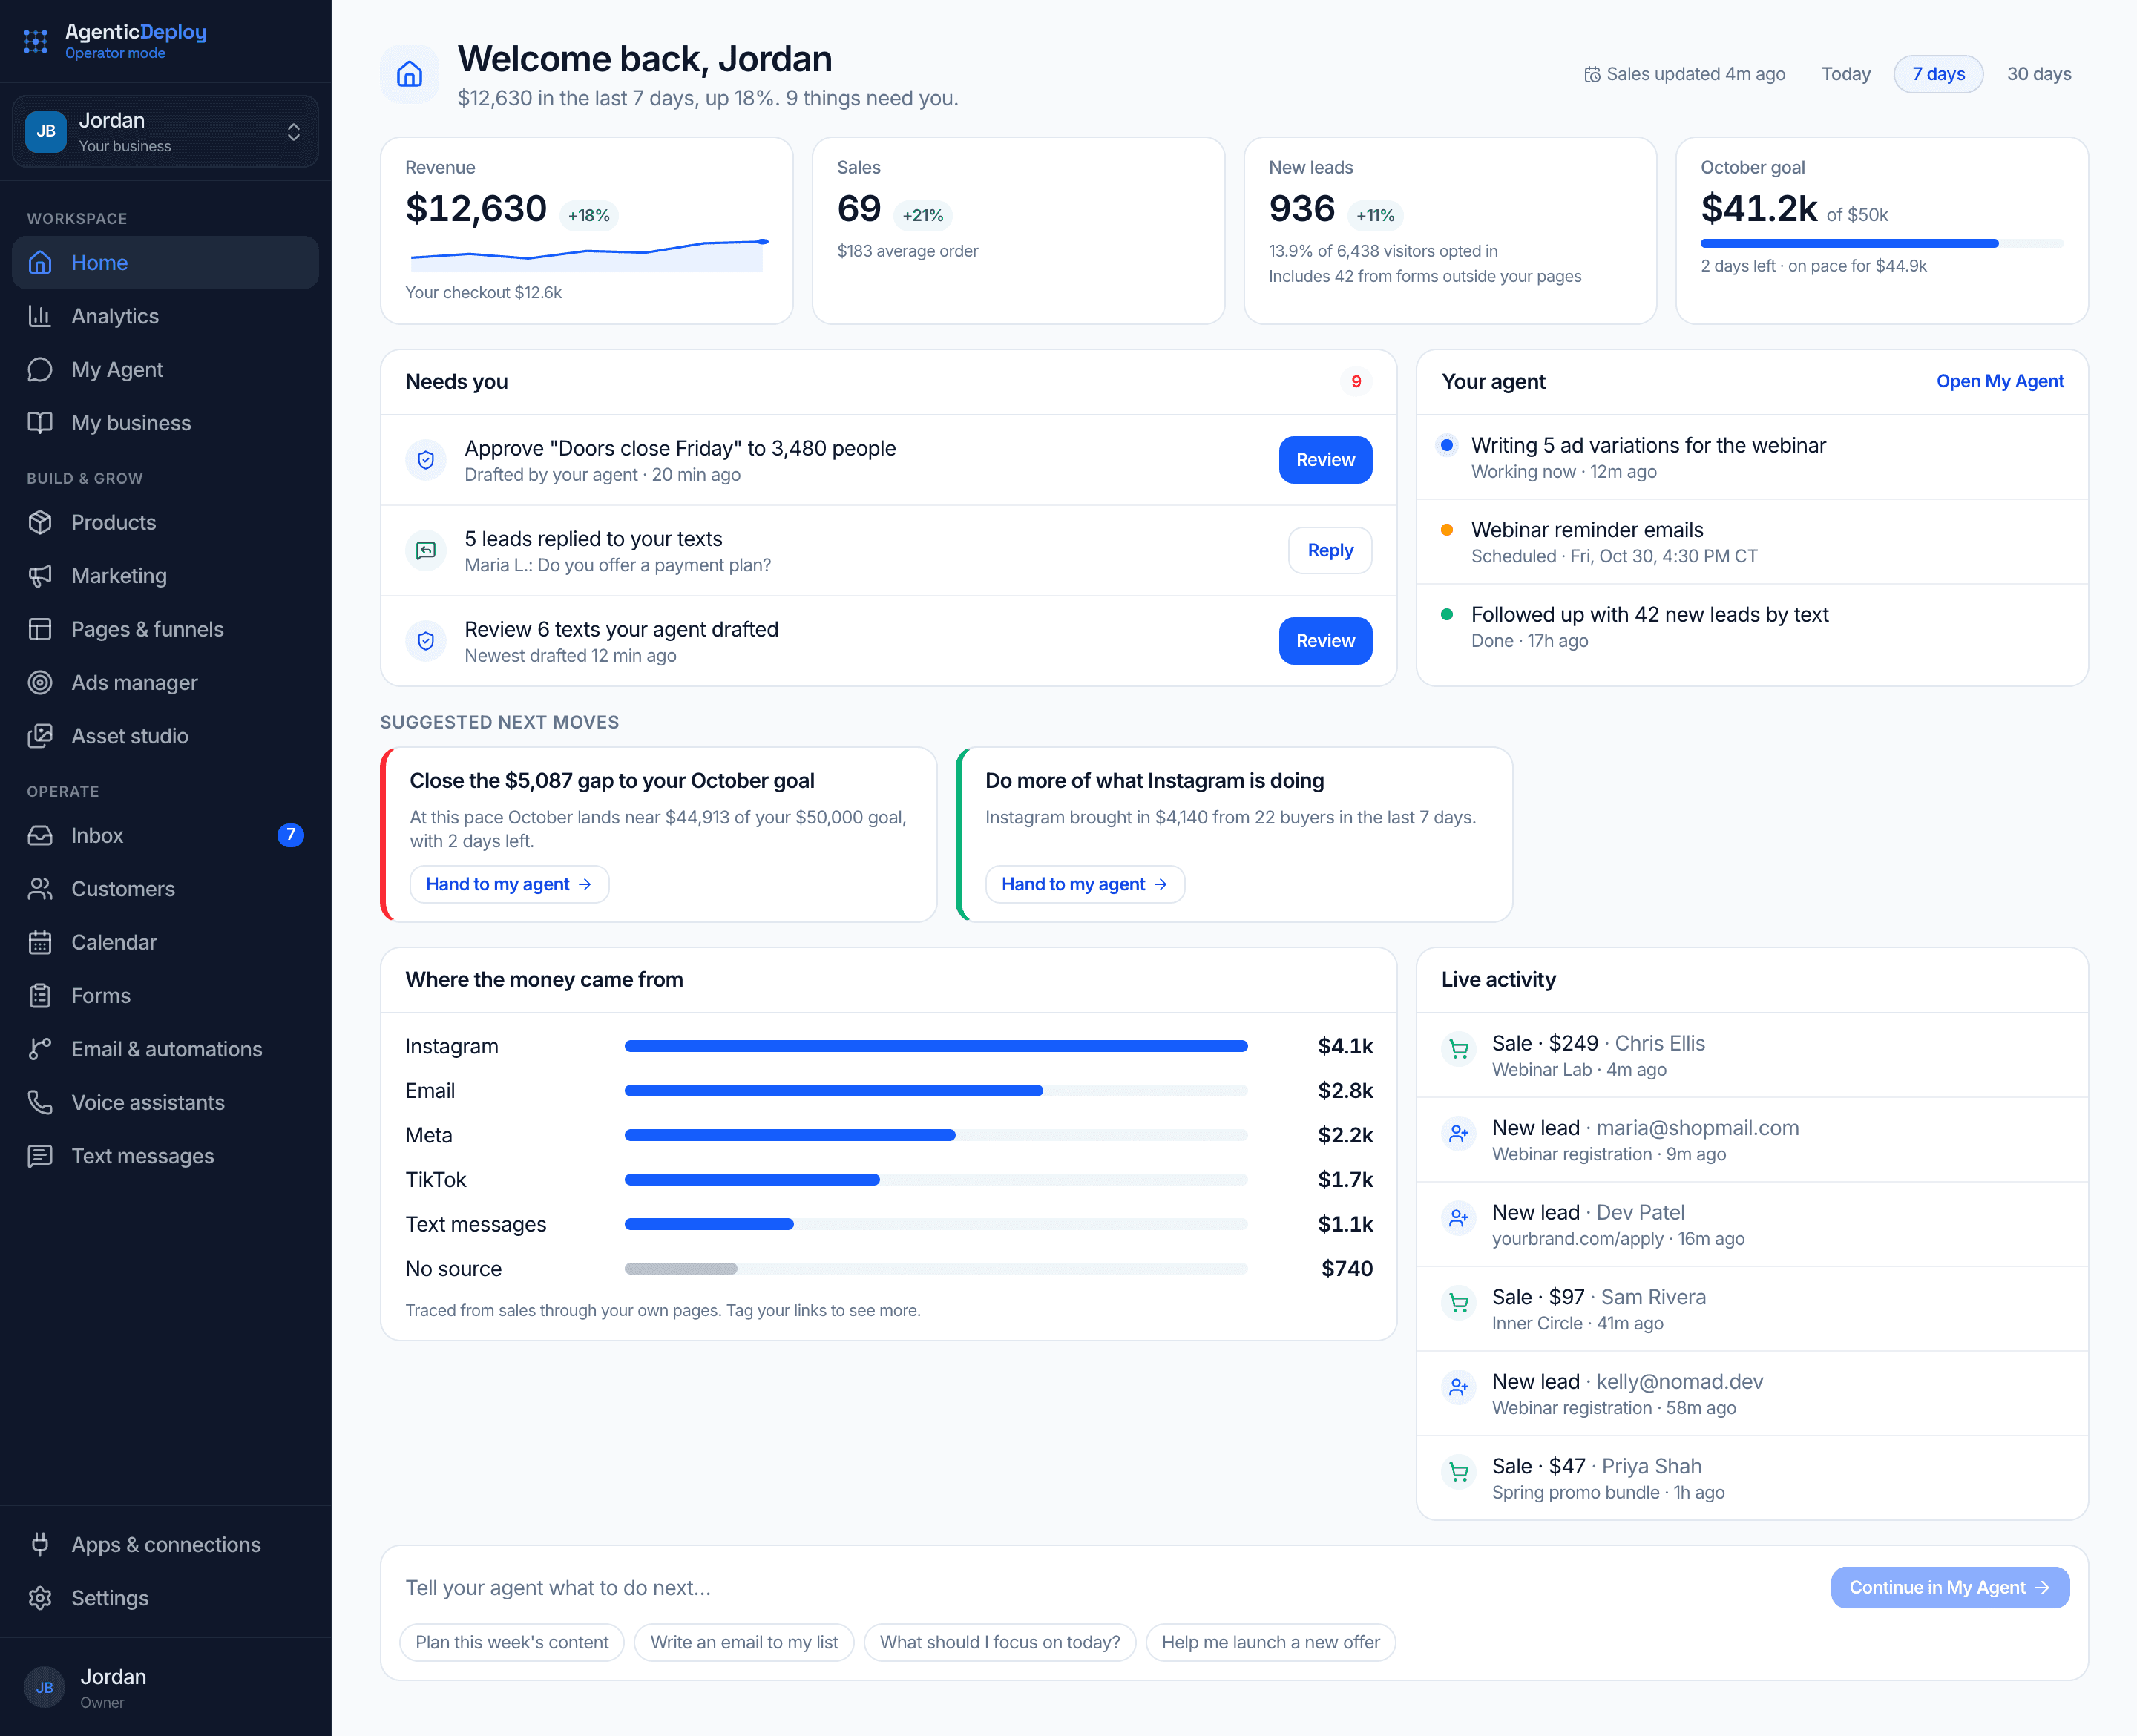
Task: Click the Inbox tray icon
Action: pyautogui.click(x=40, y=835)
